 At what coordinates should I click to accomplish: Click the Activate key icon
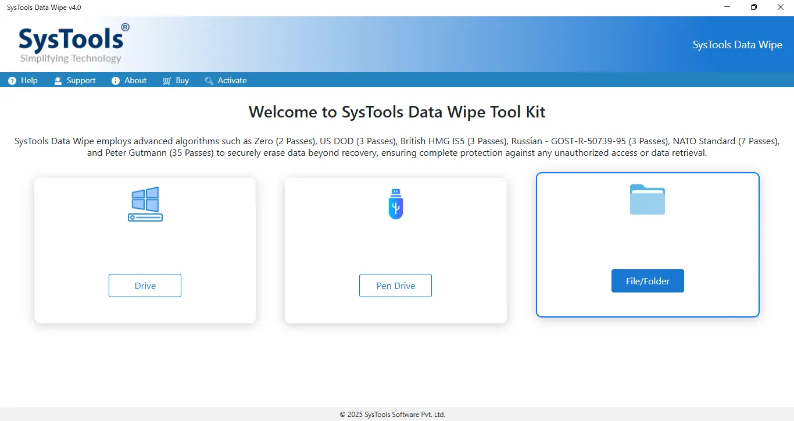click(x=209, y=81)
